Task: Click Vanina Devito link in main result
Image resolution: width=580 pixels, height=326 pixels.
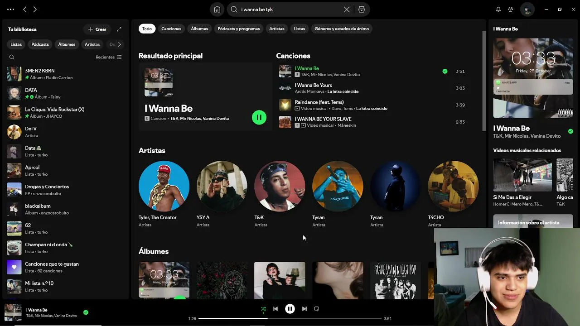Action: pos(216,119)
